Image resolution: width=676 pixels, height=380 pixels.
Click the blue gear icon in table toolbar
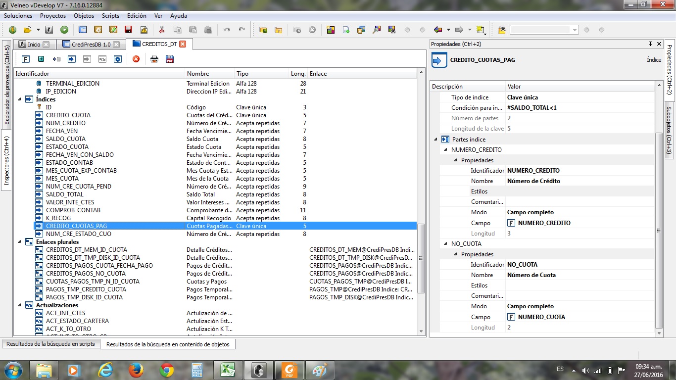[x=118, y=59]
